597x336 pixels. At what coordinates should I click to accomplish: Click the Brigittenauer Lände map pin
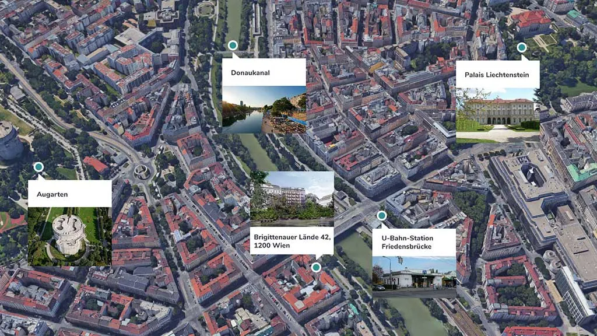point(317,268)
